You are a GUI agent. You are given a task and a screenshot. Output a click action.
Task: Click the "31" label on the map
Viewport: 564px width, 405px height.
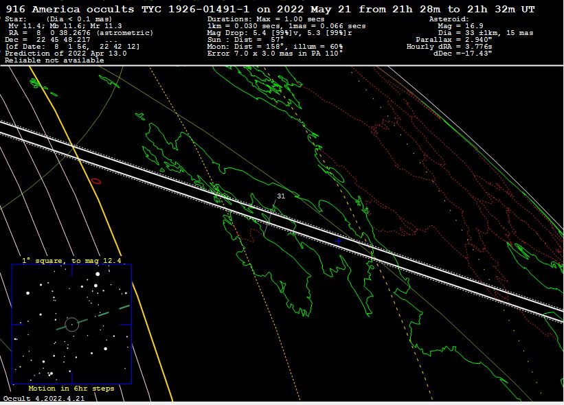click(281, 196)
